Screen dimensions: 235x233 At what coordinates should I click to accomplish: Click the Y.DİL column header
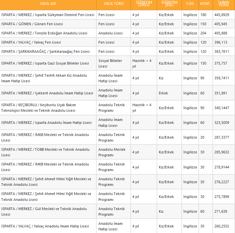tap(190, 4)
